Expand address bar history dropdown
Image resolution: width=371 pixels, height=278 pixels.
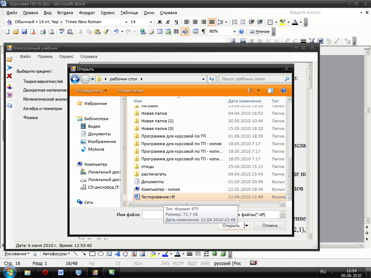point(204,79)
